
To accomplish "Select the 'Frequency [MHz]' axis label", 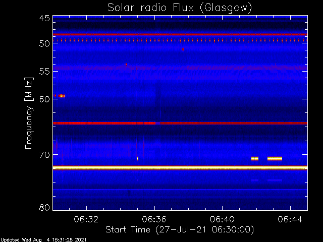I will coord(29,113).
